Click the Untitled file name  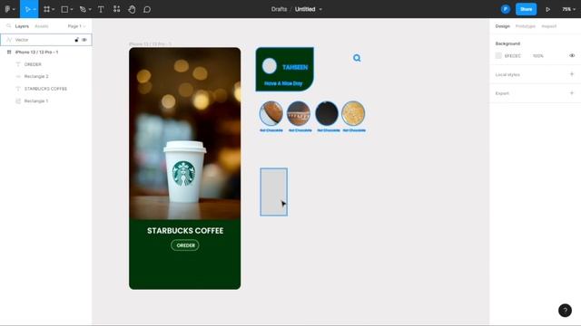point(305,9)
